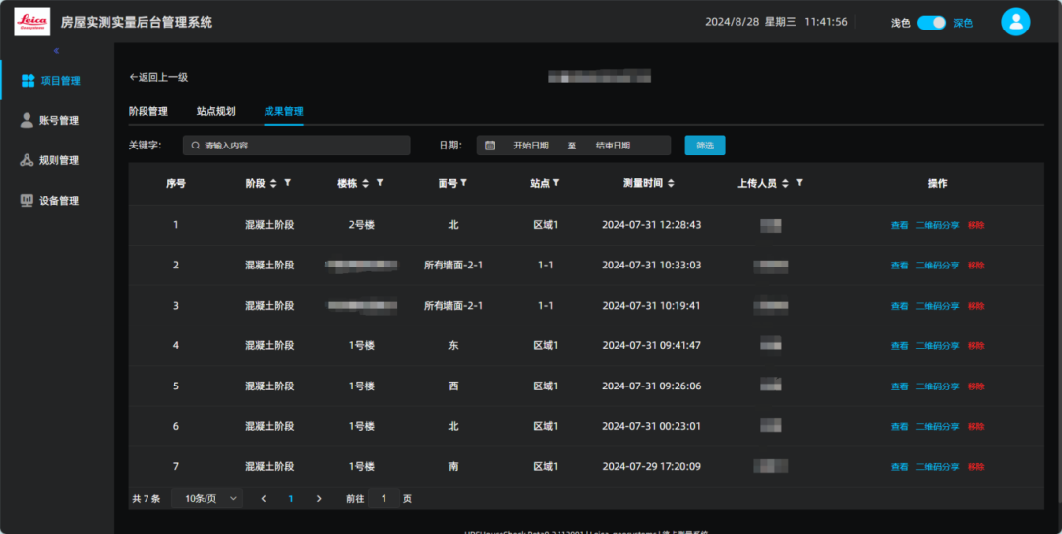Open 账号管理 in sidebar

(x=58, y=121)
